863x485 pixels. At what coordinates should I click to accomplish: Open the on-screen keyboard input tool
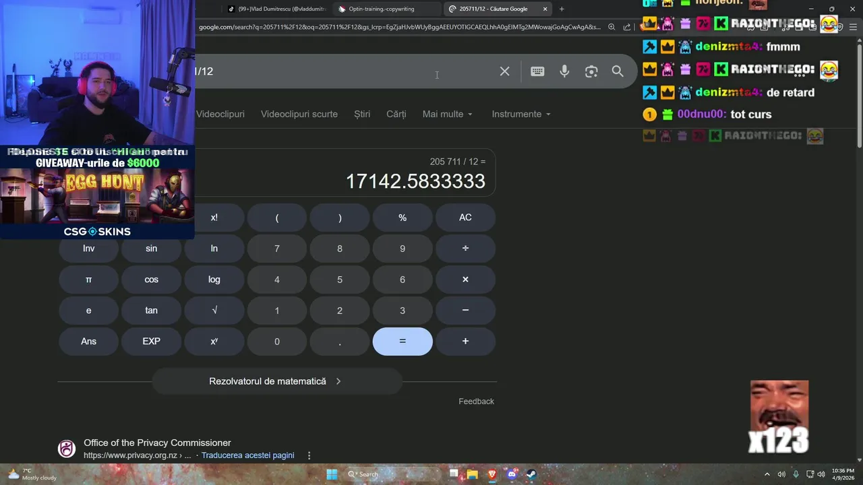pyautogui.click(x=537, y=71)
